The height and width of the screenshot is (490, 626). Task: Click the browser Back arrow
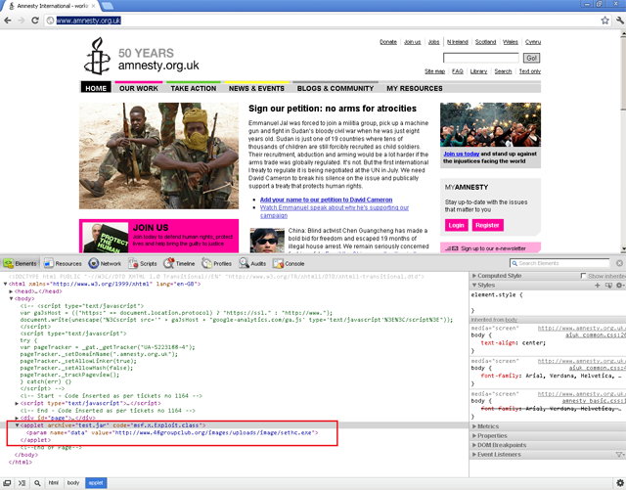[x=8, y=21]
